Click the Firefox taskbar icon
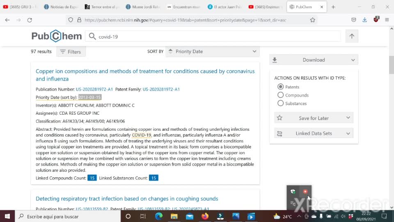 click(205, 216)
